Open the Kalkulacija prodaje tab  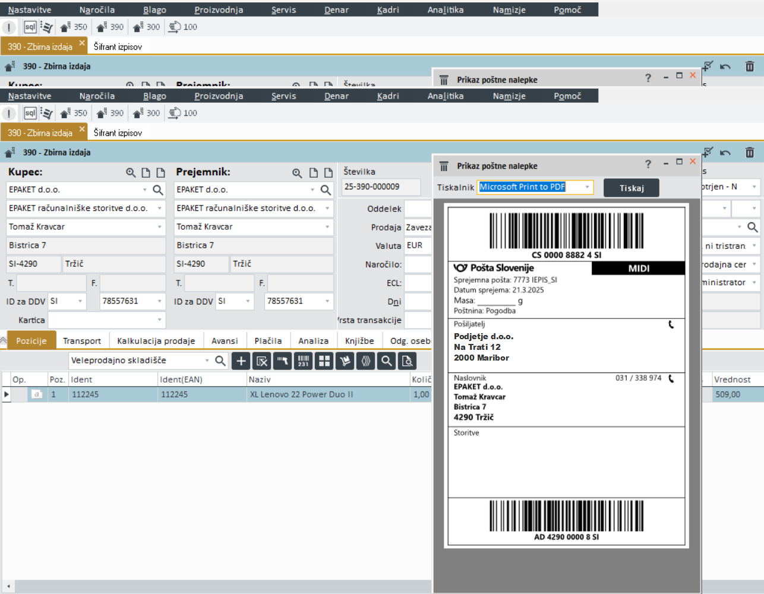click(x=156, y=341)
